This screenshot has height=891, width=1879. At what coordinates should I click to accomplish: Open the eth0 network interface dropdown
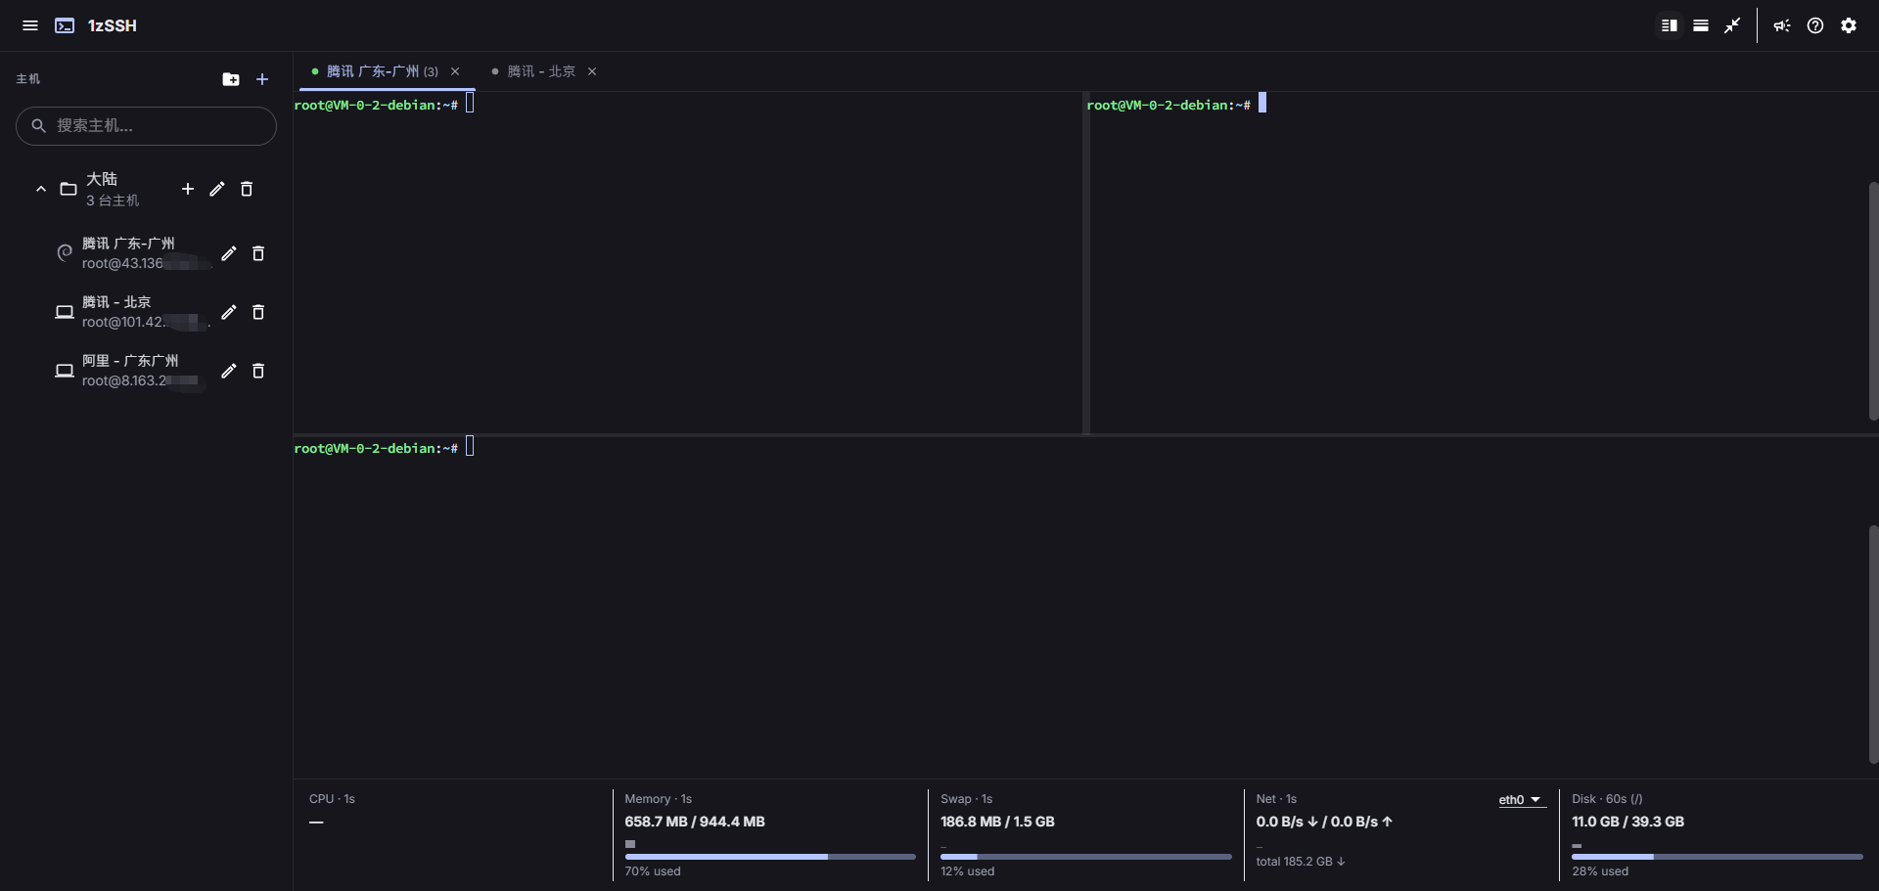(1521, 800)
